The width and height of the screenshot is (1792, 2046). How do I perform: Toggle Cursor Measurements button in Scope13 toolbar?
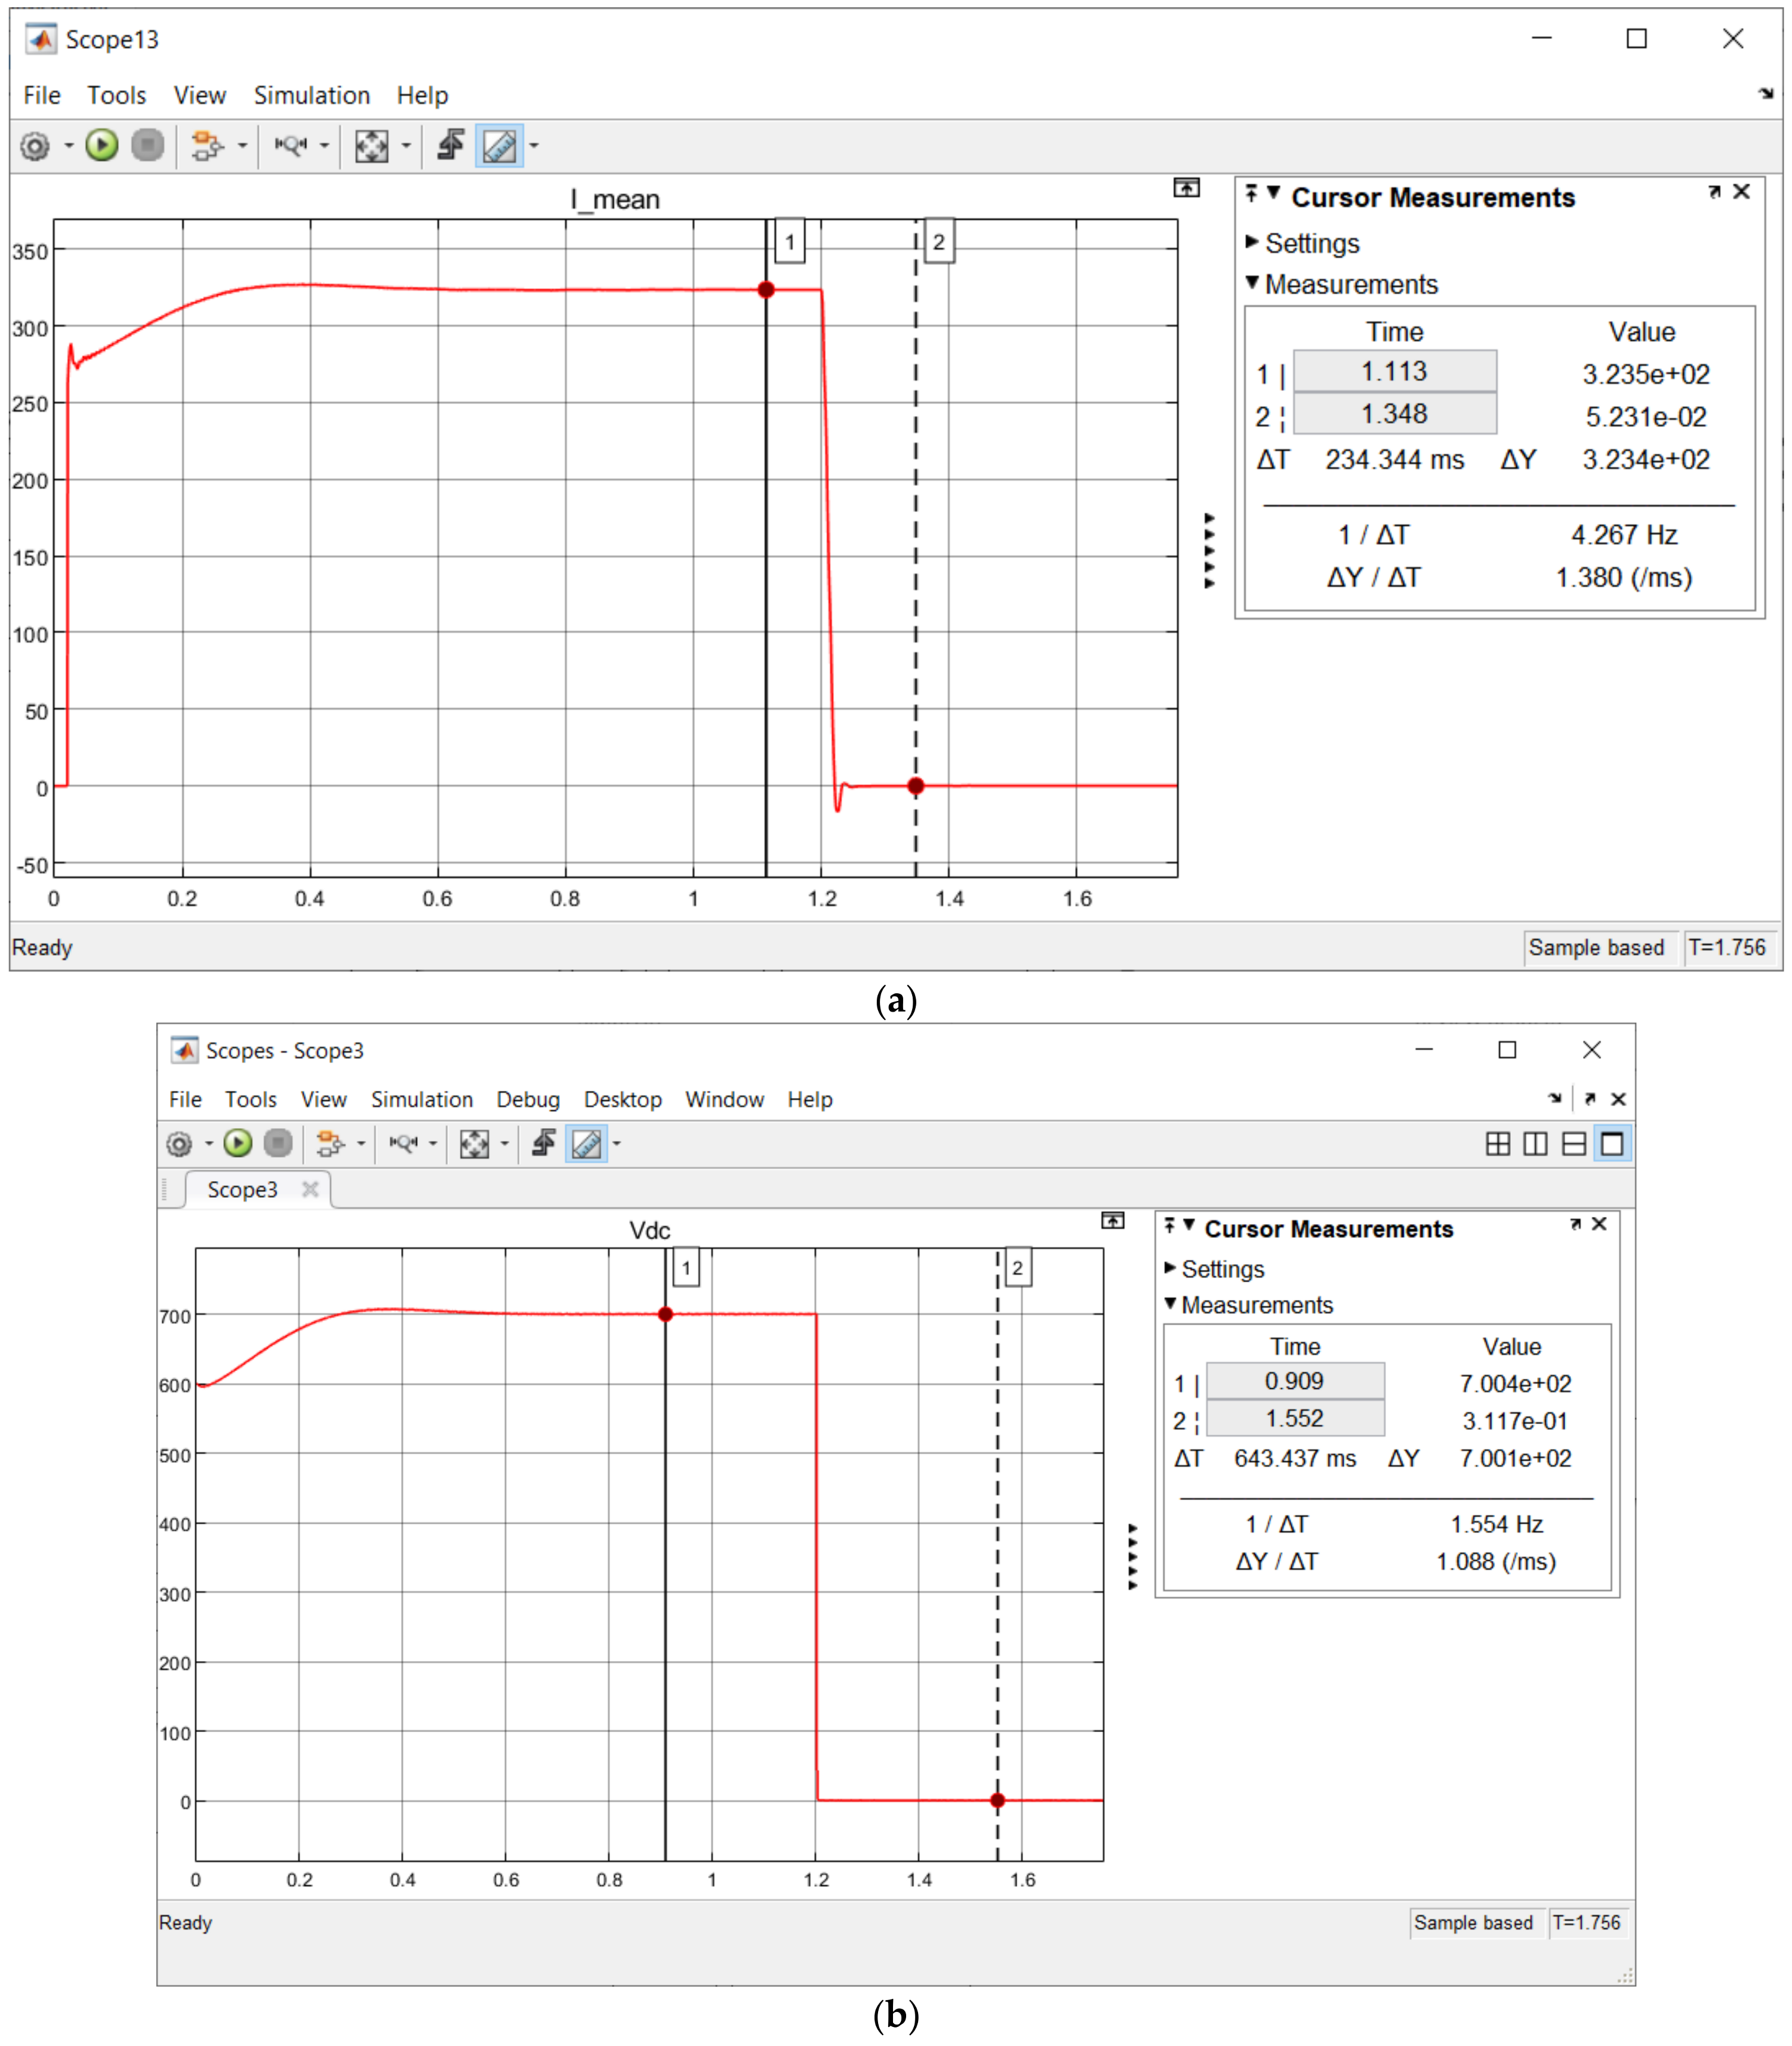pos(499,146)
